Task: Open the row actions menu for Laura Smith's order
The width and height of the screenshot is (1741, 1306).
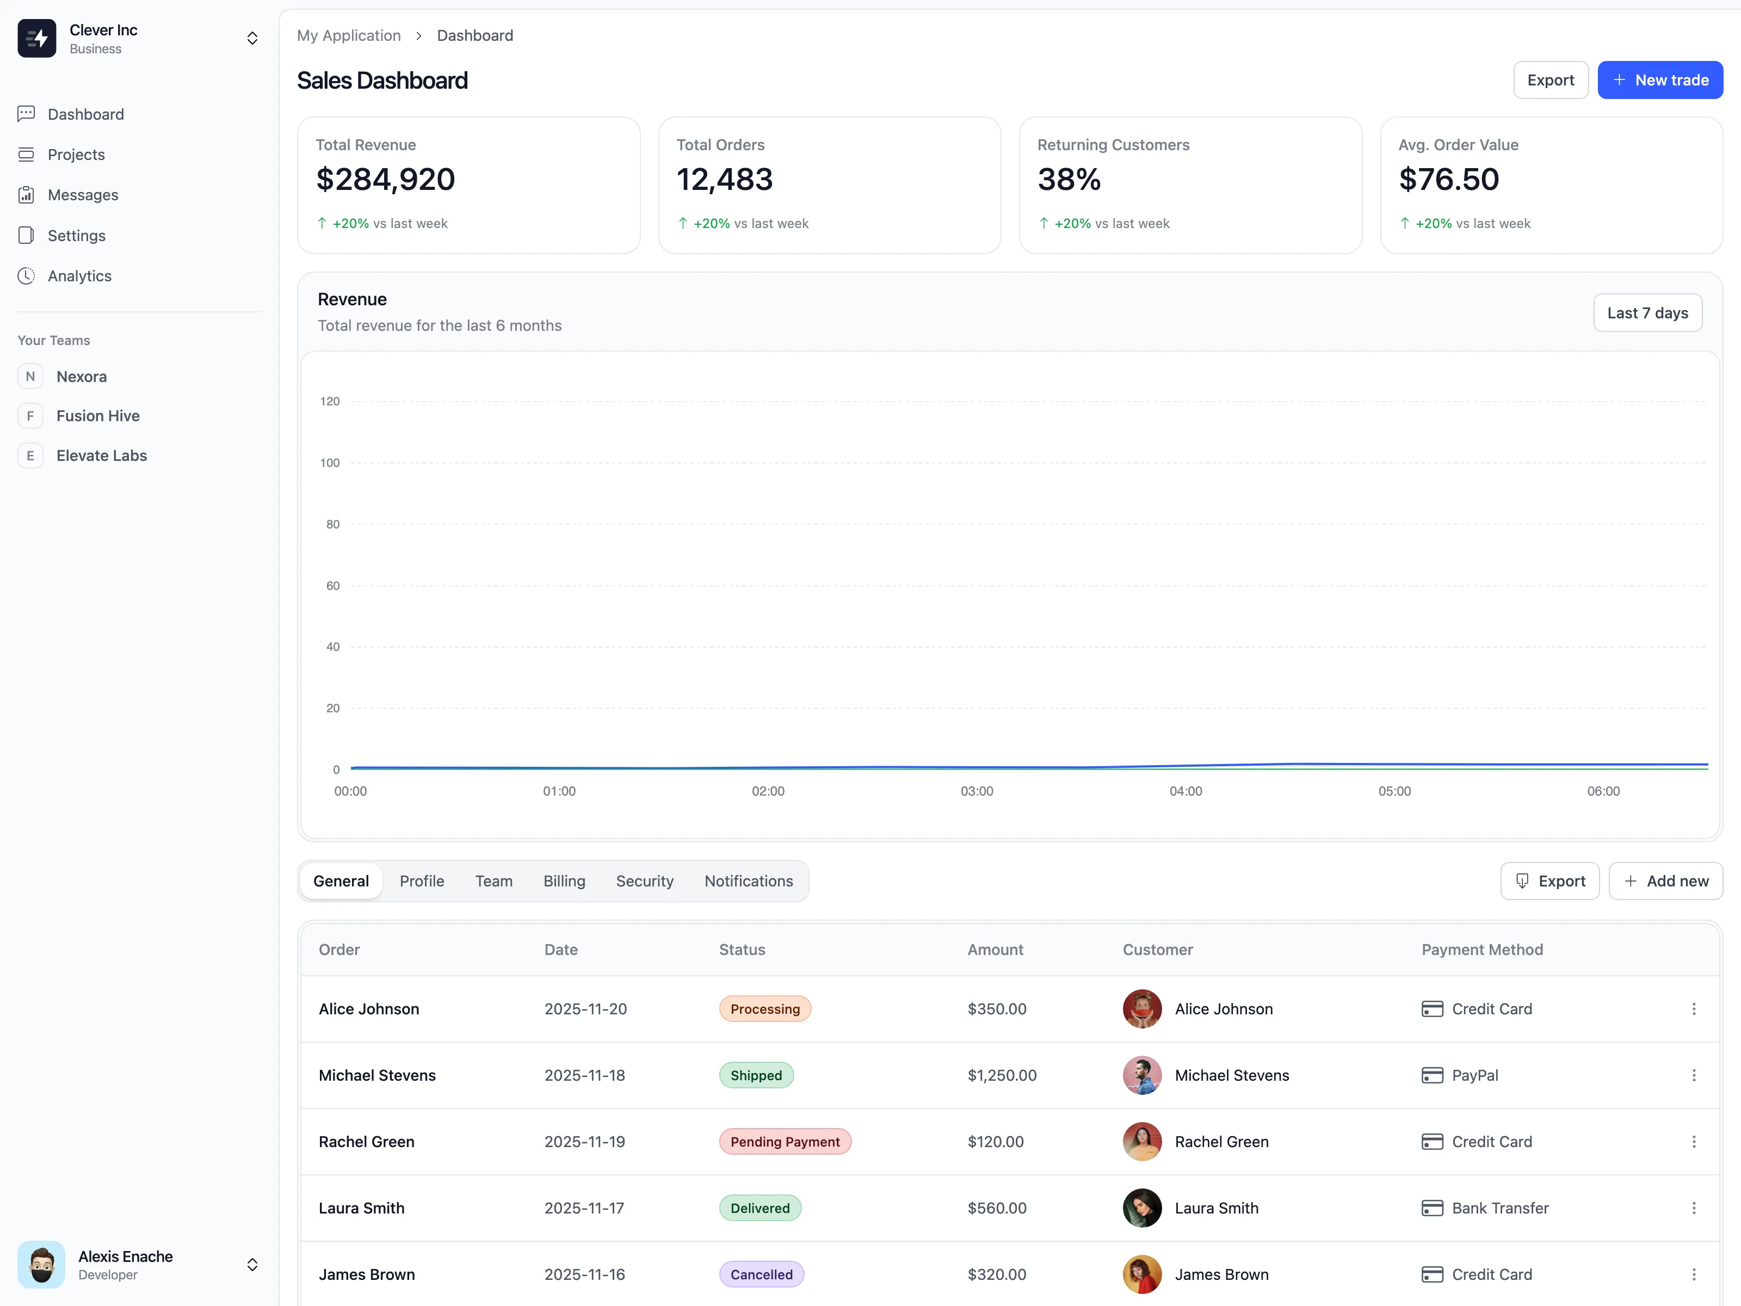Action: tap(1694, 1209)
